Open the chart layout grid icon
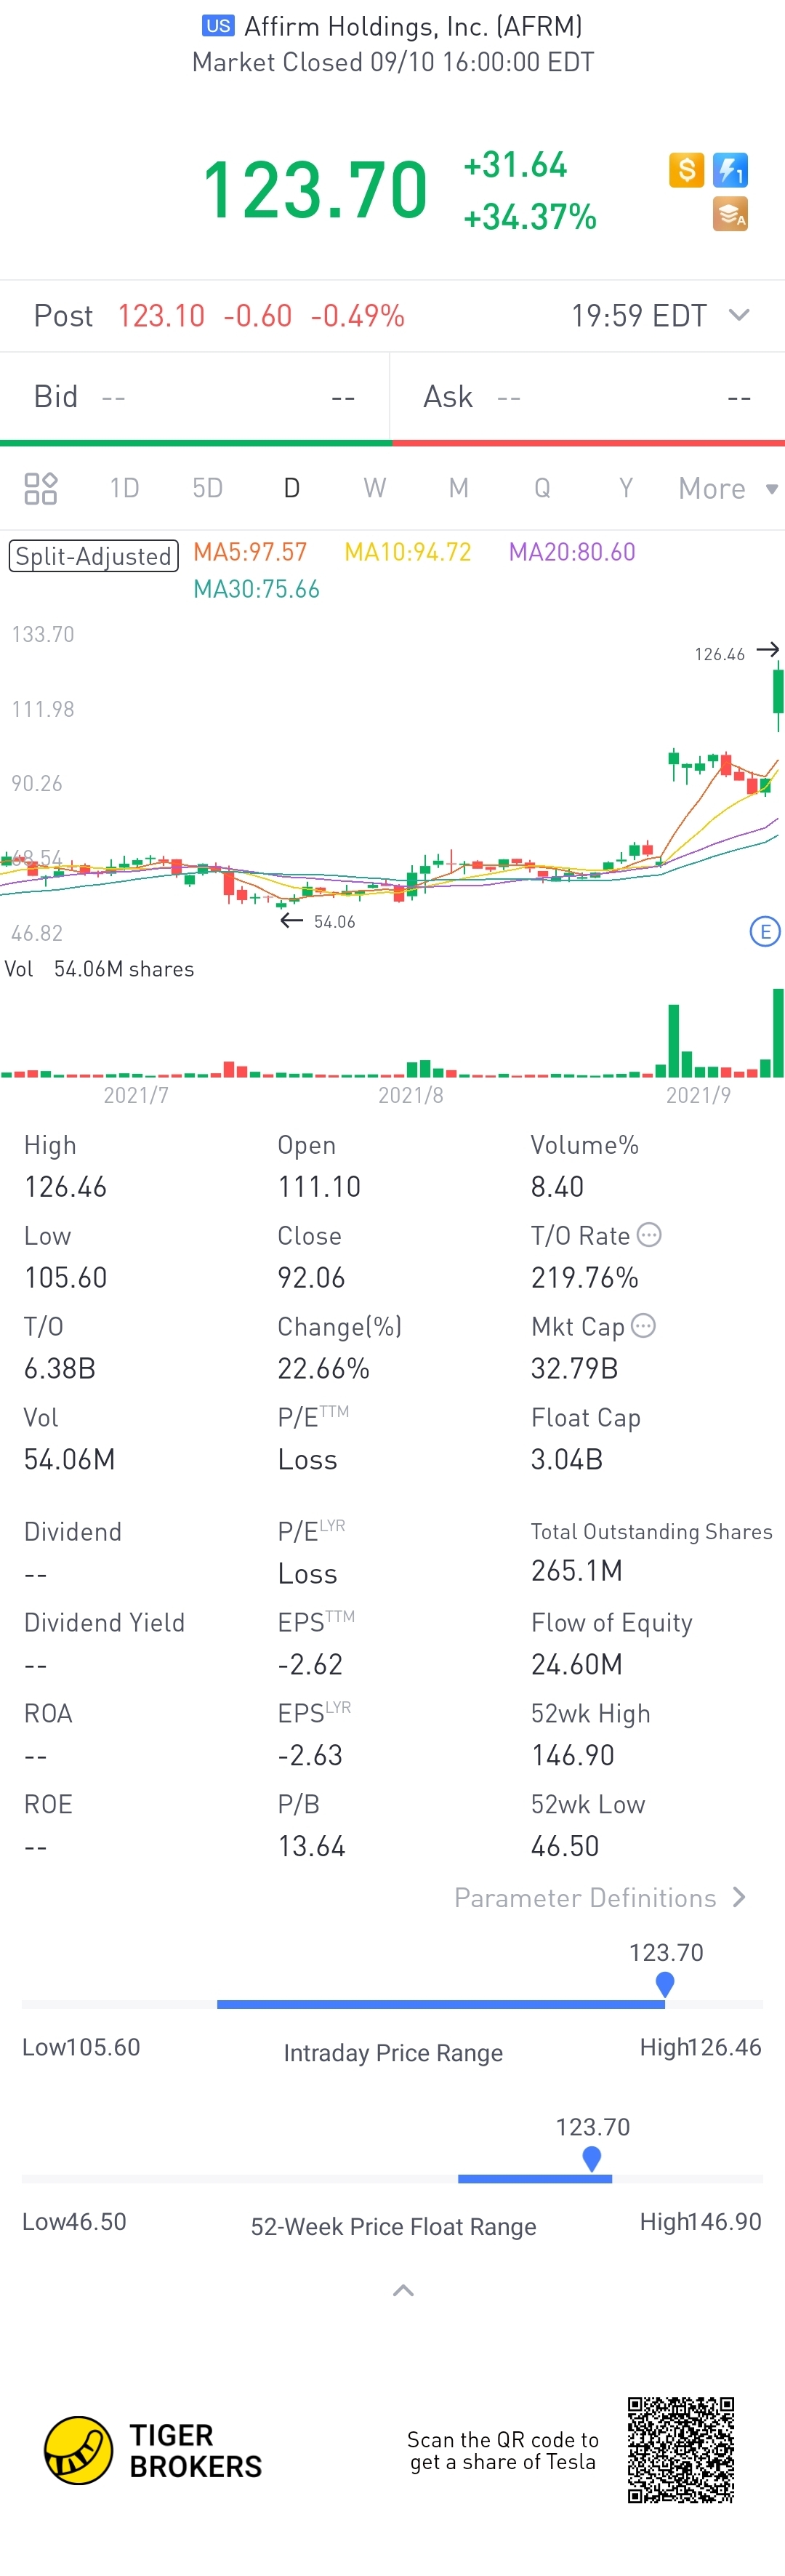Viewport: 785px width, 2576px height. click(x=41, y=488)
